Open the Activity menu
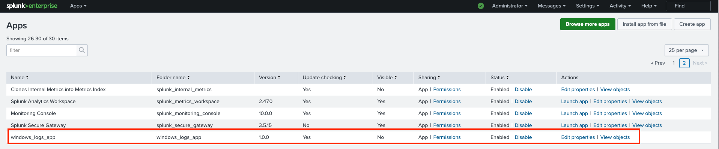Viewport: 719px width, 149px height. click(620, 6)
